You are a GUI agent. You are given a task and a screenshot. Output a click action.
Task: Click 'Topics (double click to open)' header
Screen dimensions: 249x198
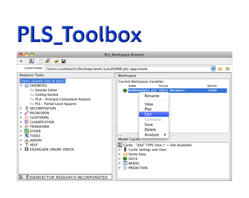[42, 81]
